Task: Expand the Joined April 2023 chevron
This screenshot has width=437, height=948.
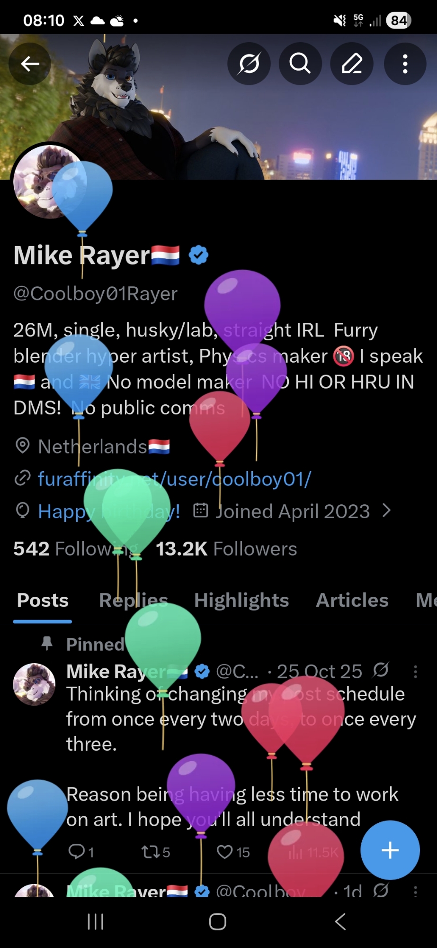Action: [x=387, y=510]
